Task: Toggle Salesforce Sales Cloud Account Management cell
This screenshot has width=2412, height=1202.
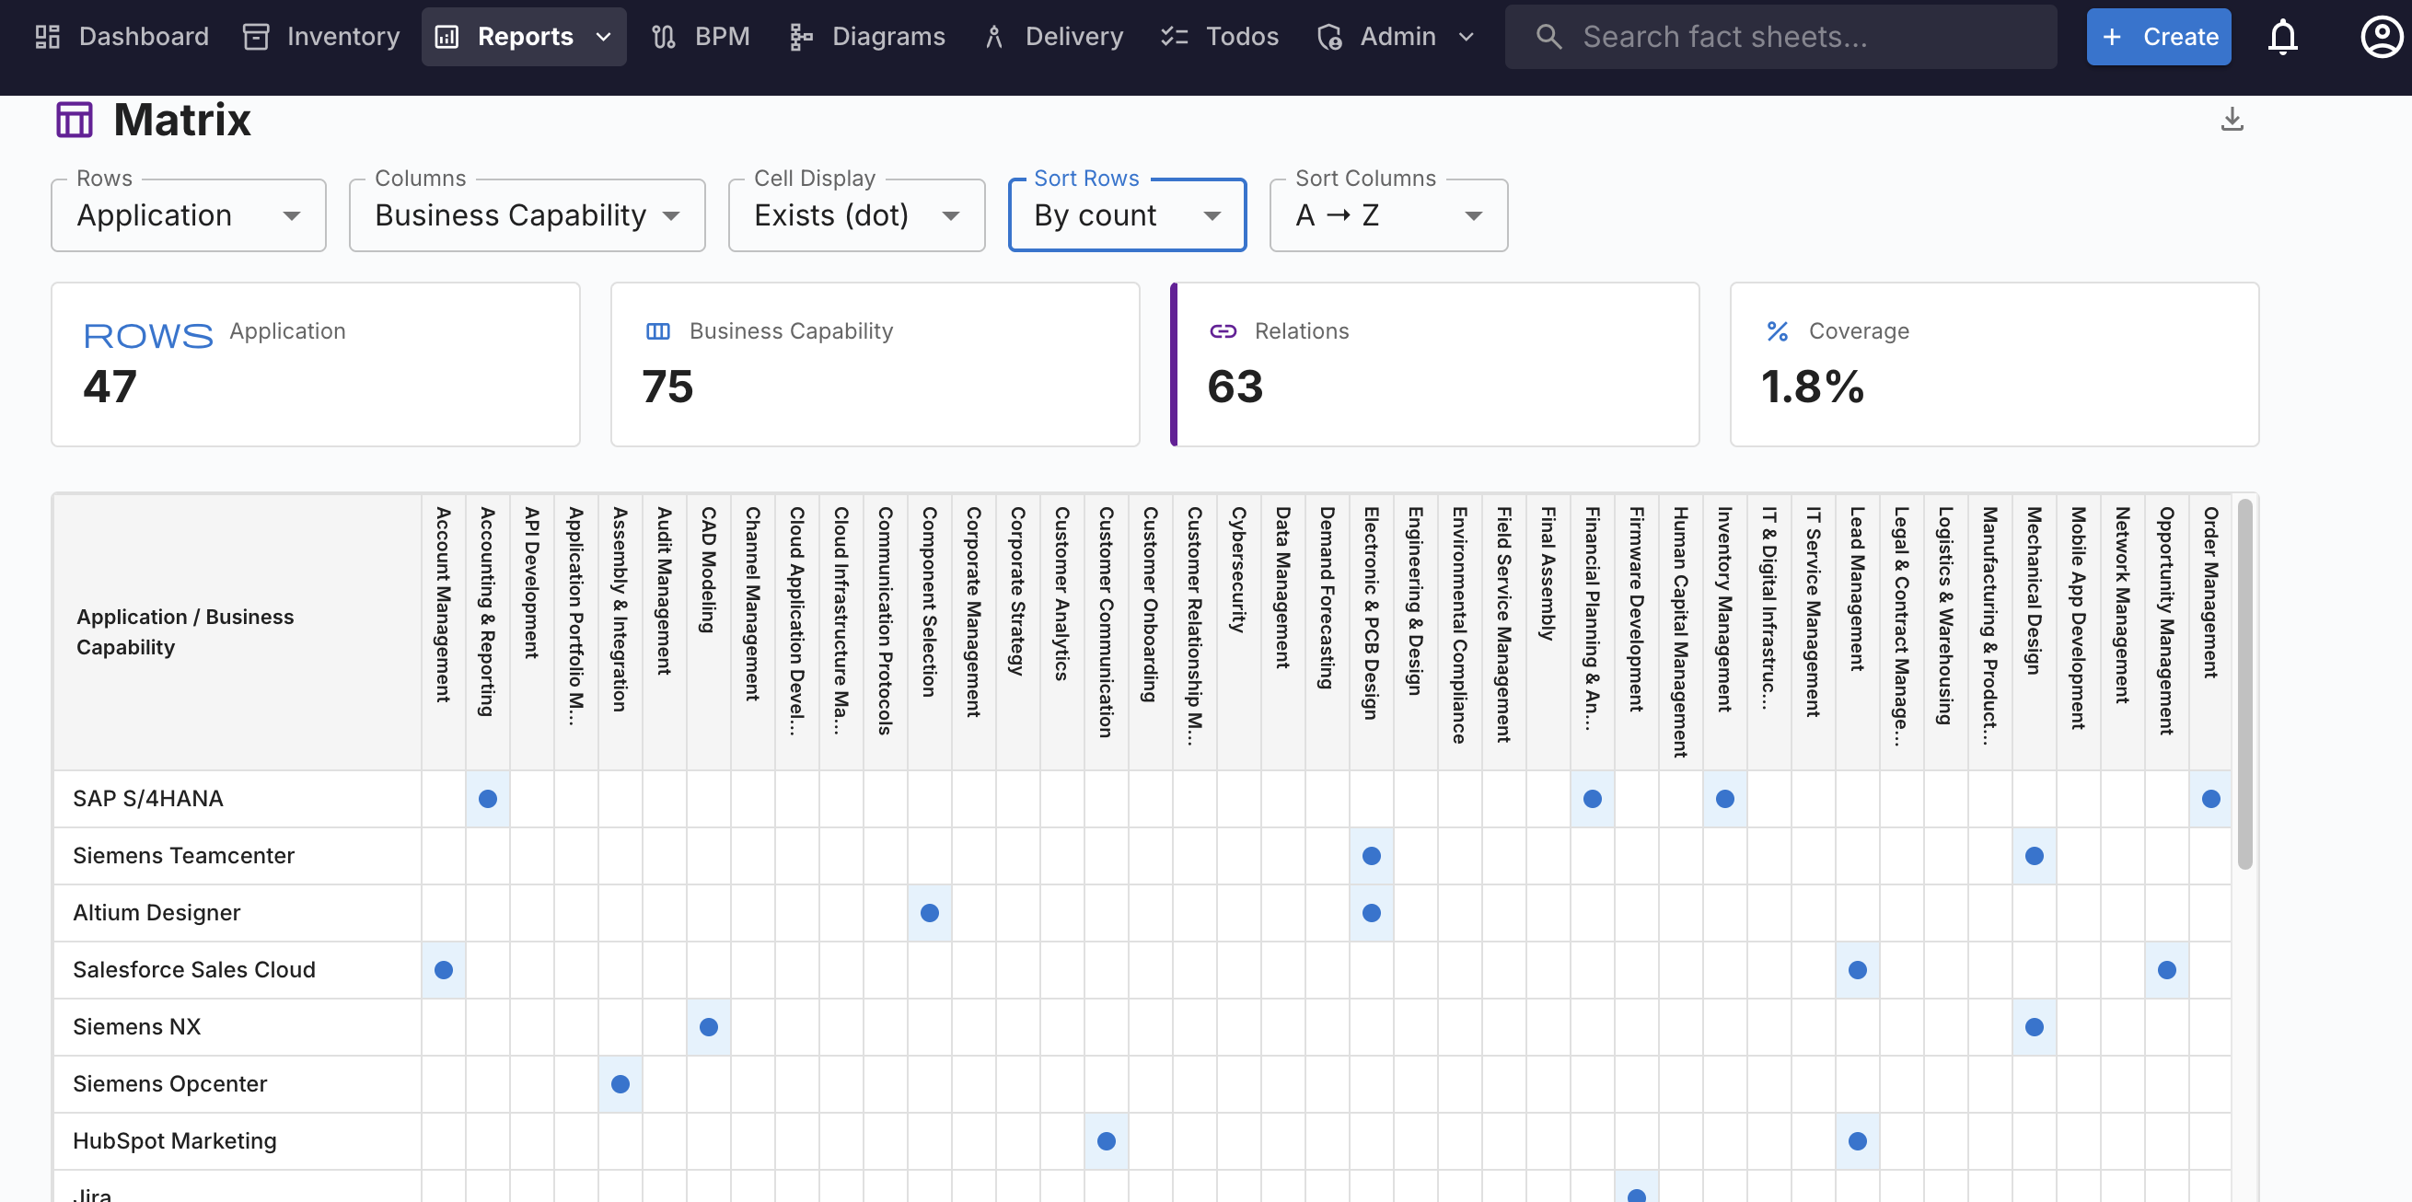Action: click(443, 970)
